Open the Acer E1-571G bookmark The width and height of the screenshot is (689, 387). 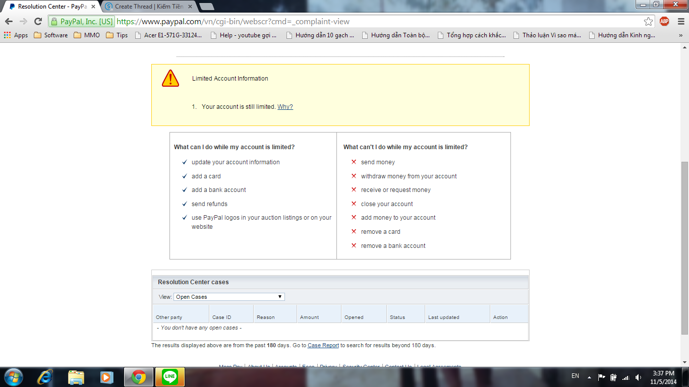pos(168,35)
